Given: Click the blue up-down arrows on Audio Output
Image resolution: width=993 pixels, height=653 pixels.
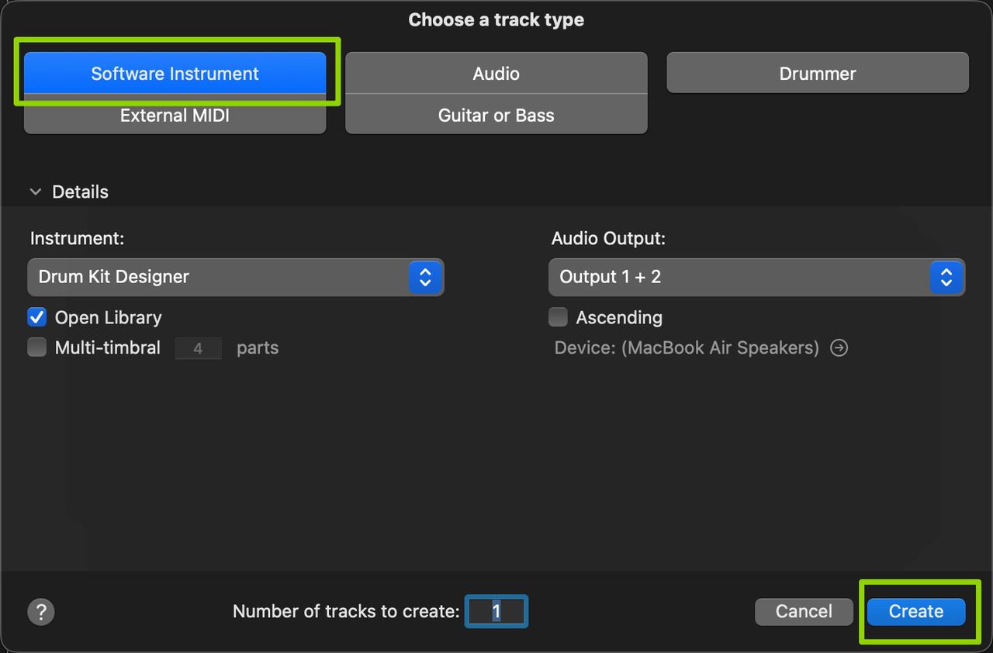Looking at the screenshot, I should point(946,277).
